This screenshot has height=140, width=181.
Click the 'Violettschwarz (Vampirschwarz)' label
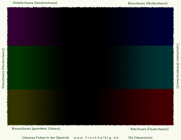pos(35,3)
